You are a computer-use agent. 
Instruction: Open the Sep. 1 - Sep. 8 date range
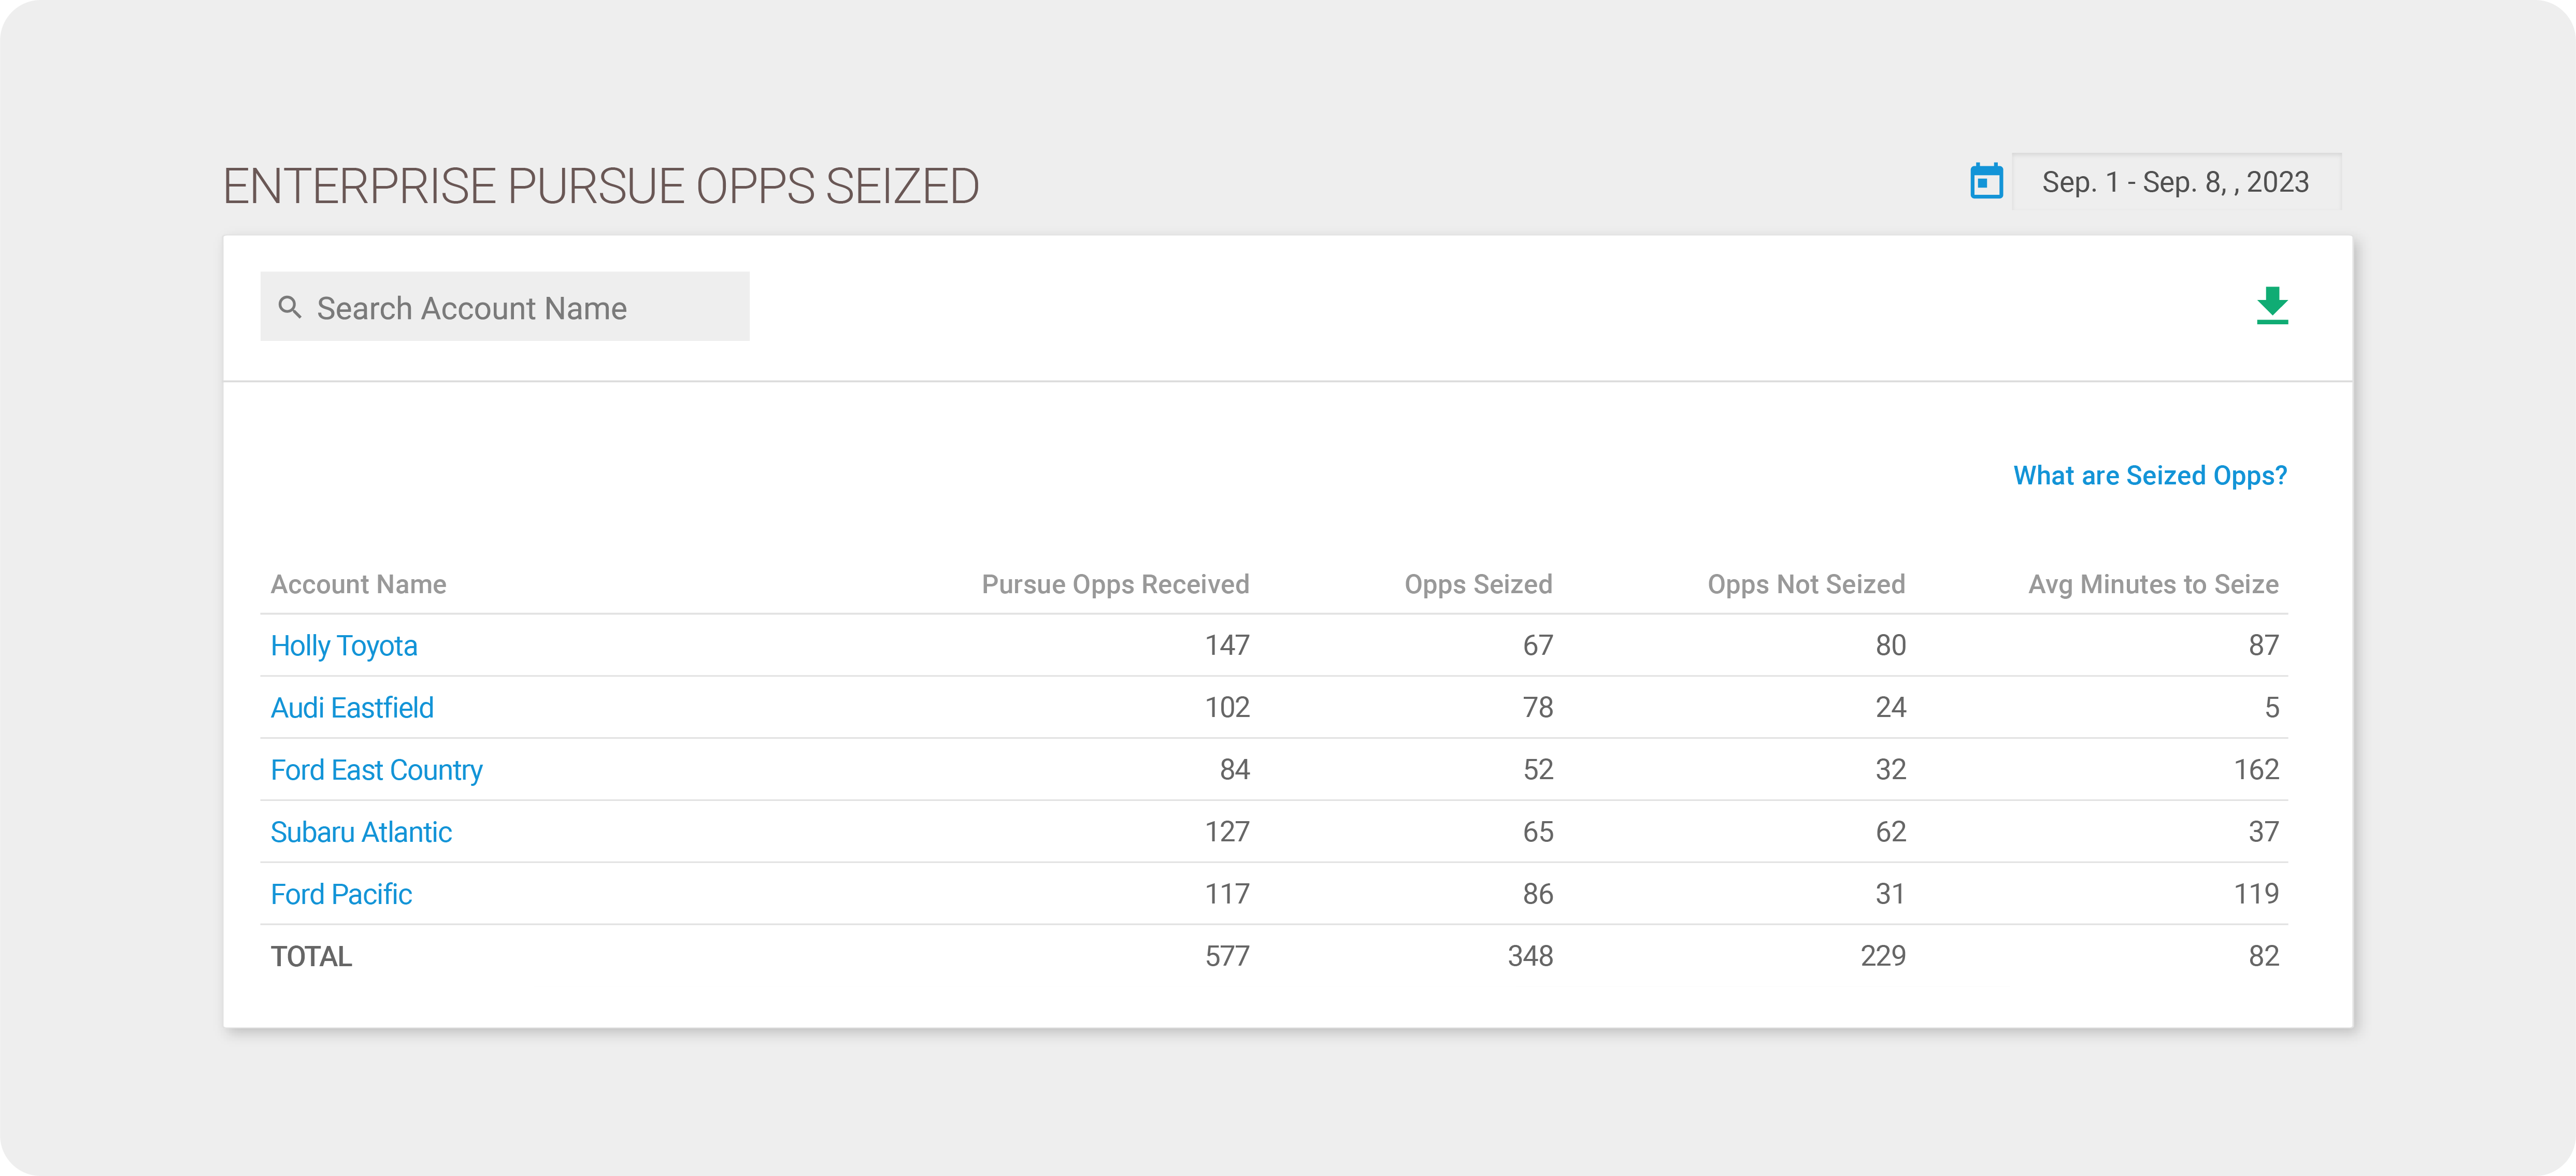coord(2175,182)
